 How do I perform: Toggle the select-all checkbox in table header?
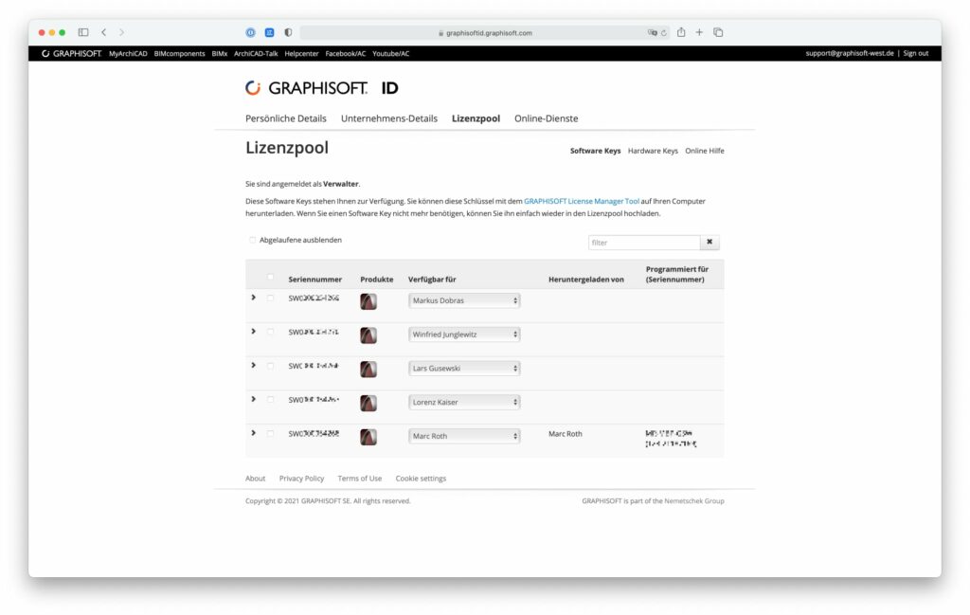(270, 278)
